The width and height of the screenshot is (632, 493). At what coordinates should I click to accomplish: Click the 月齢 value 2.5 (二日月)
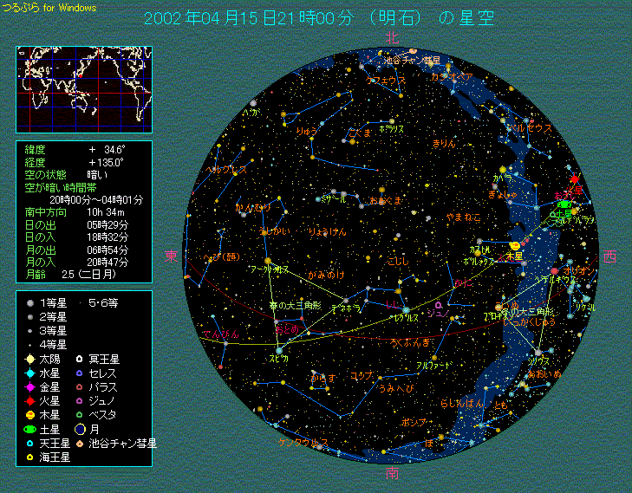pos(88,275)
